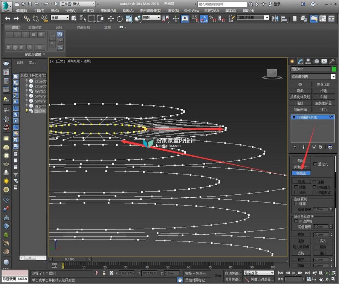The image size is (339, 284).
Task: Enable the 重定向 checkbox
Action: coord(315,164)
